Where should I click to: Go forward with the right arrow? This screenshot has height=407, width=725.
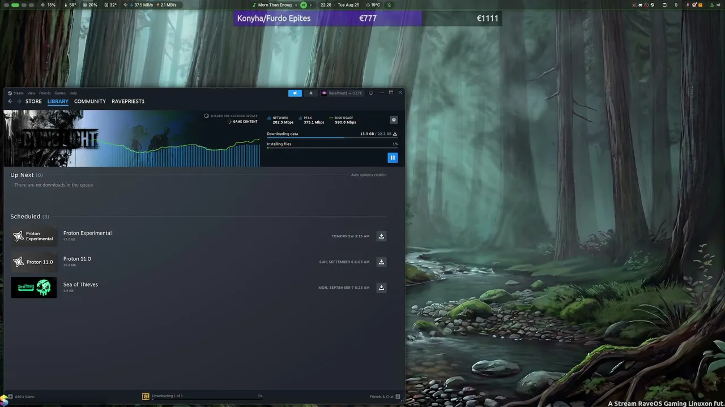pos(19,101)
